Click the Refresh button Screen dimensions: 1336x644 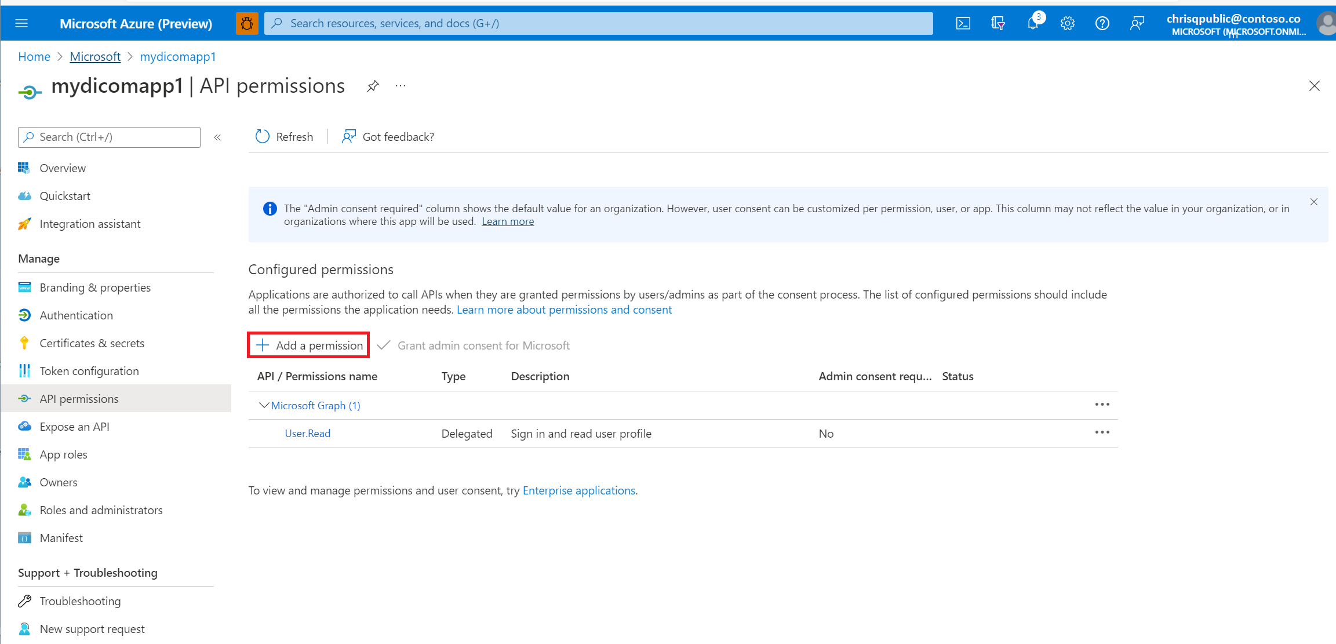coord(285,137)
